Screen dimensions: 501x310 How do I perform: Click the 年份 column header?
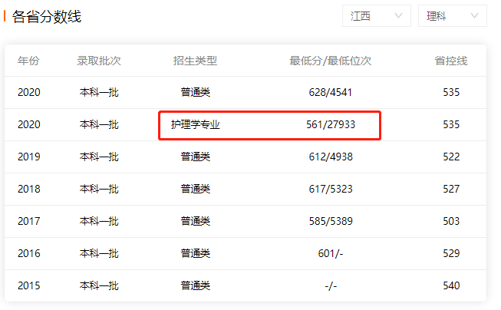28,61
